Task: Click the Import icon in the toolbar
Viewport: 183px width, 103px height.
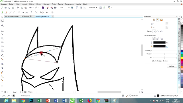Action: click(x=48, y=8)
